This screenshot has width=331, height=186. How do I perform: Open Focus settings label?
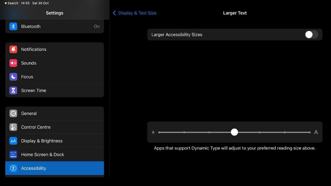coord(27,77)
